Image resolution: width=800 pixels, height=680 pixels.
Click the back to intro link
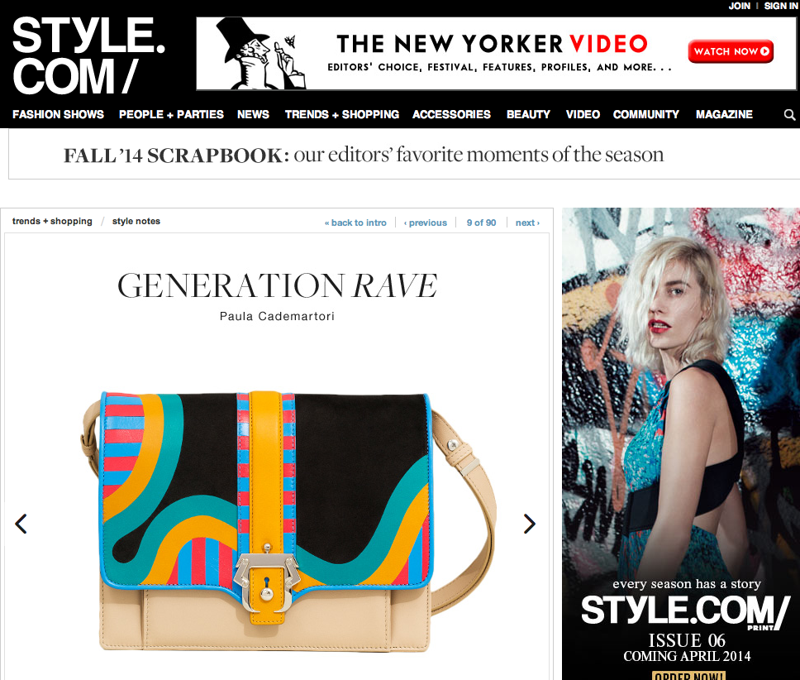tap(355, 223)
